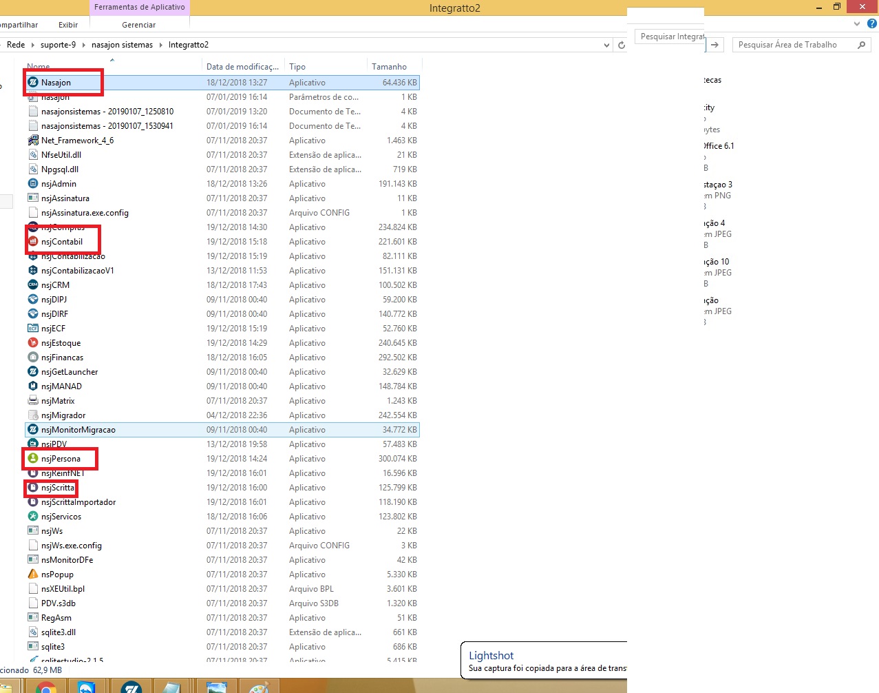Open the Gerenciar ribbon tab
The height and width of the screenshot is (693, 879).
pos(138,25)
